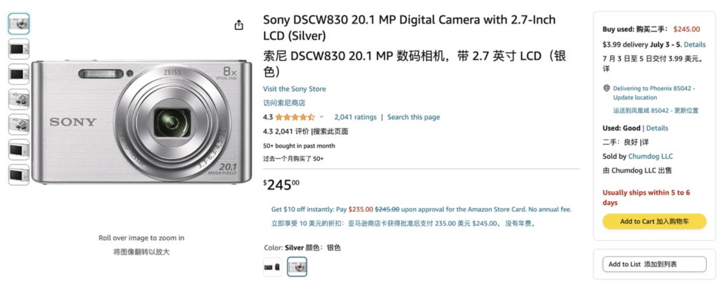
Task: Open the 2,041 ratings link
Action: tap(355, 117)
